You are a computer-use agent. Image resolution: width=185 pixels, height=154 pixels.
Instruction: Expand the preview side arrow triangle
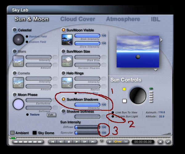161,40
